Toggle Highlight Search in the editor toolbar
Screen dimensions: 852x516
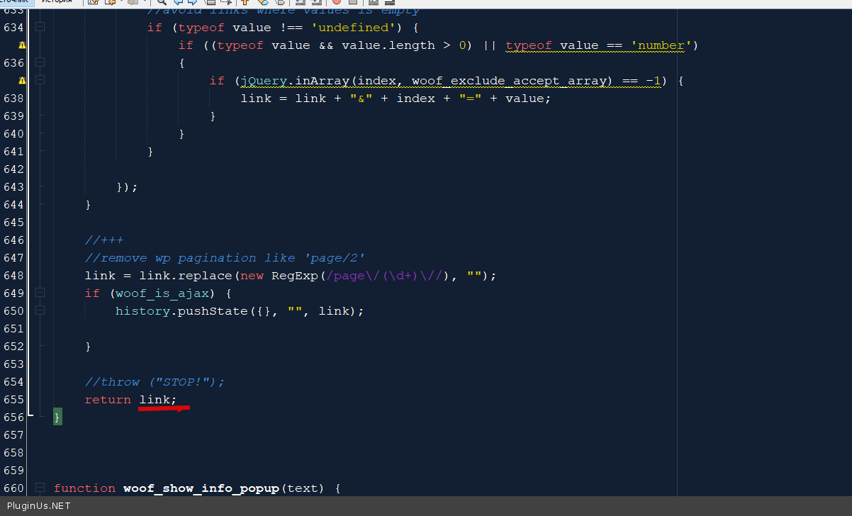[211, 2]
